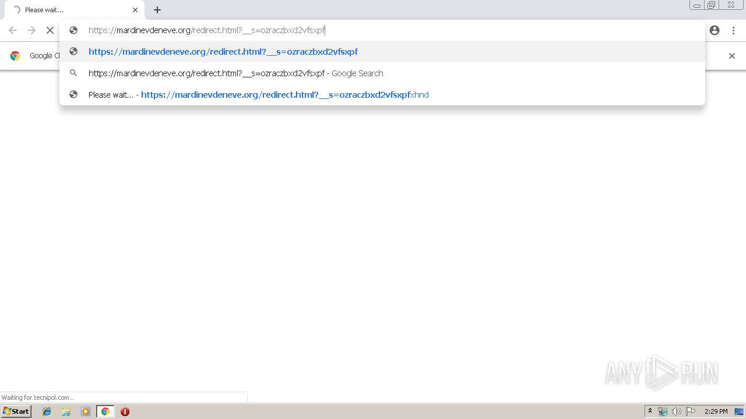Image resolution: width=746 pixels, height=419 pixels.
Task: Open a new tab with plus button
Action: [x=157, y=10]
